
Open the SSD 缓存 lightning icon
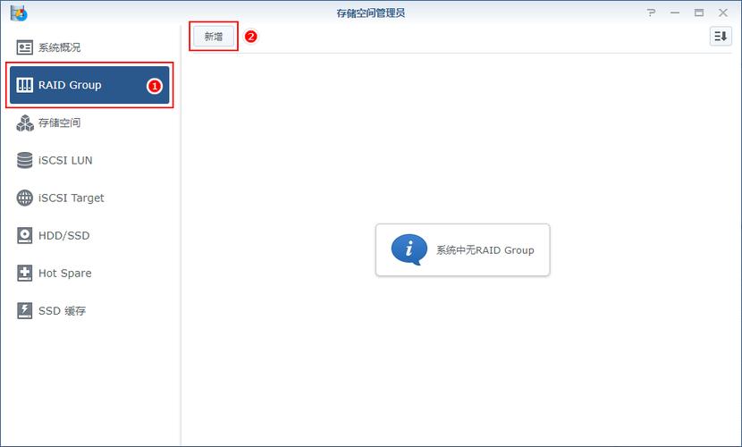tap(25, 311)
